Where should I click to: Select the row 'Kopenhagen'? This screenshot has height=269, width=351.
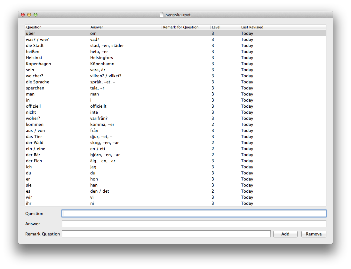(175, 64)
